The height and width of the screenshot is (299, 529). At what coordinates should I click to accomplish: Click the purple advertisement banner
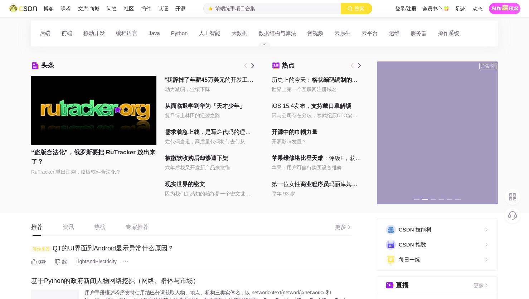(x=437, y=133)
